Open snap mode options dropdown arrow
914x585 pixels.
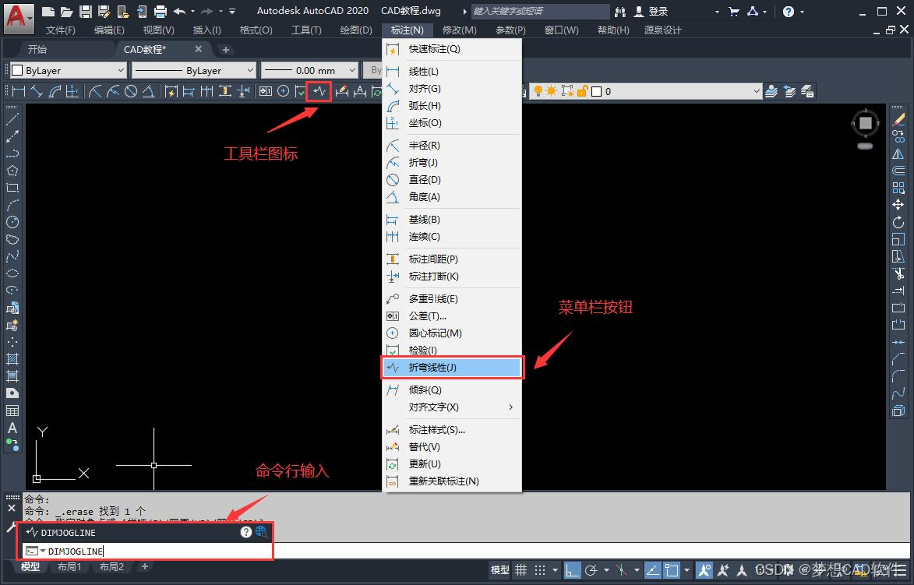[x=555, y=570]
